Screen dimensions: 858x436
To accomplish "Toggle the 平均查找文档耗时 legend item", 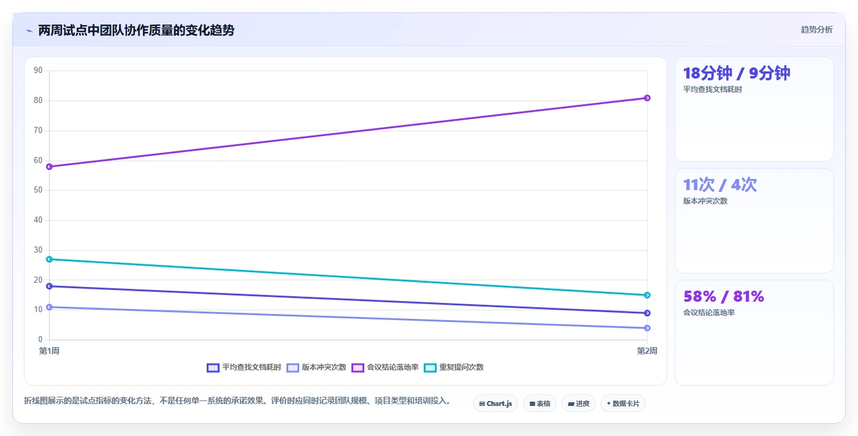I will 244,367.
